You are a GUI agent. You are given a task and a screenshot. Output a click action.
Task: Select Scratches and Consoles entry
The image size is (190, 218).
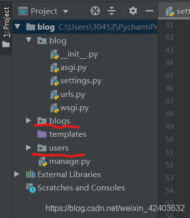click(x=85, y=188)
